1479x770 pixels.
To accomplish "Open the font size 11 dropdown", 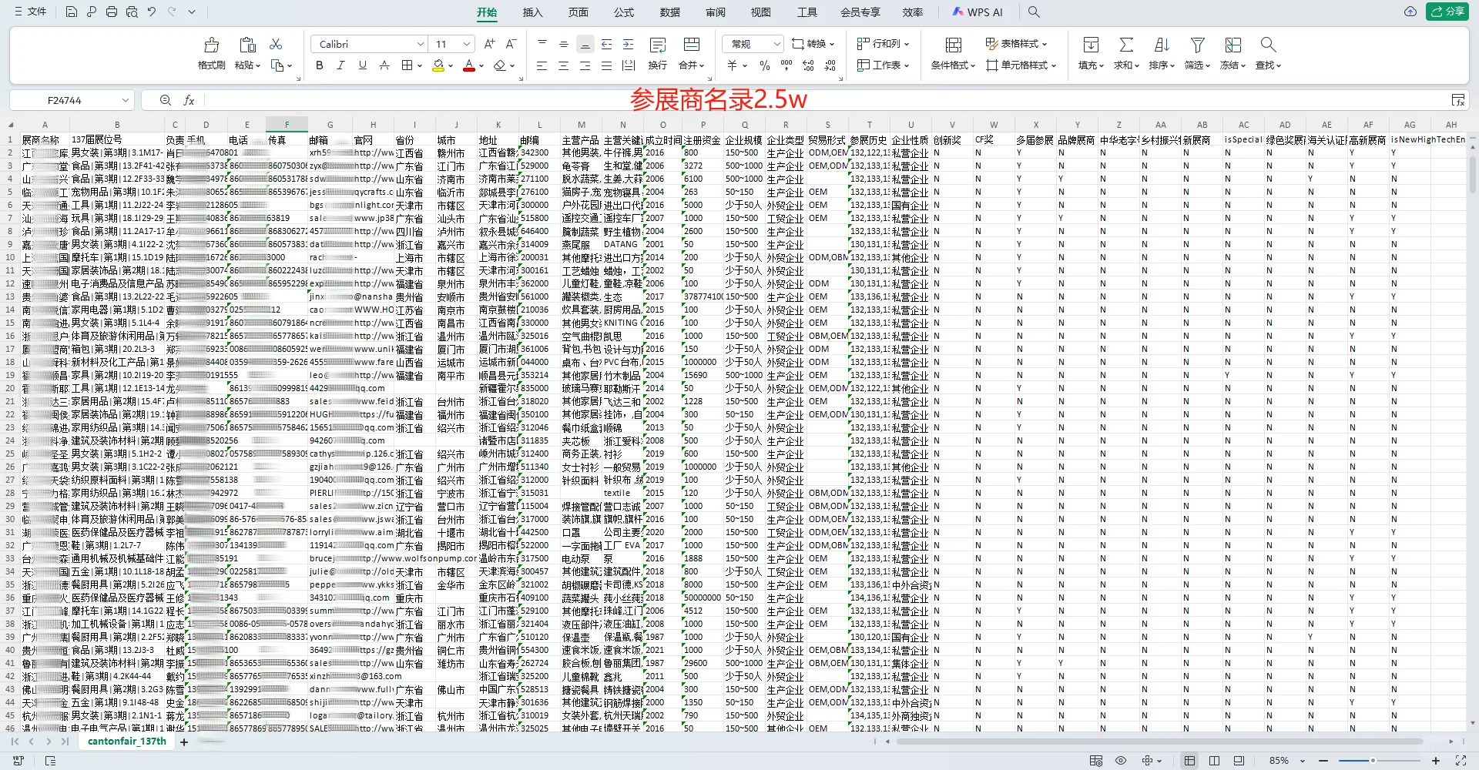I will click(x=467, y=44).
